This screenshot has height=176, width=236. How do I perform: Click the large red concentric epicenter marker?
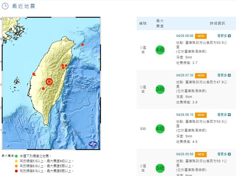(49, 81)
